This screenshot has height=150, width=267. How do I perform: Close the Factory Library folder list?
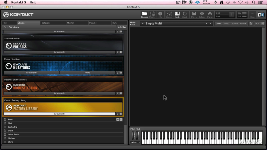point(121,119)
